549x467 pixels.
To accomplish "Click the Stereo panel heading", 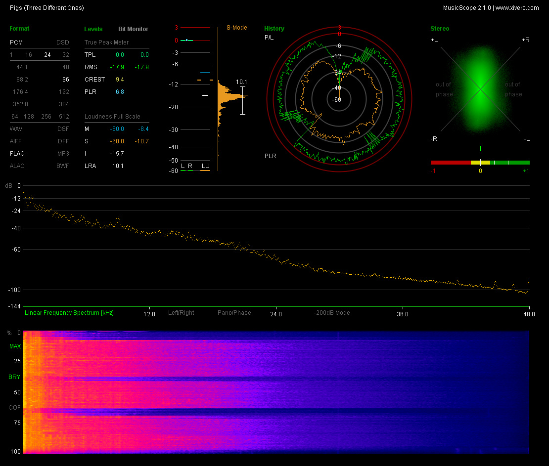I will coord(440,29).
